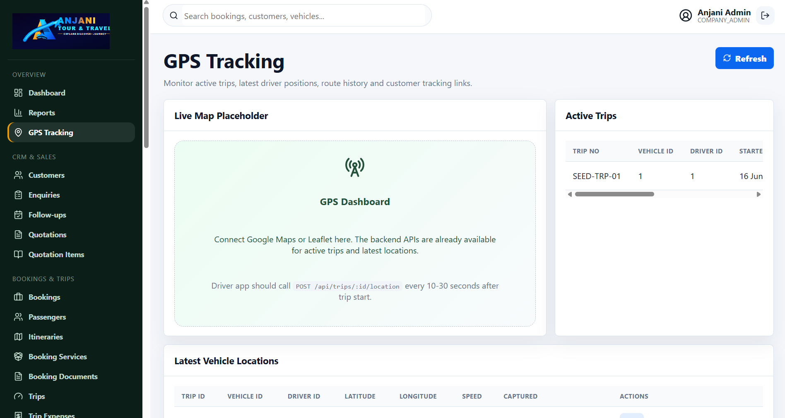The image size is (785, 418).
Task: Click the Active Trips horizontal scrollbar thumb
Action: click(614, 194)
